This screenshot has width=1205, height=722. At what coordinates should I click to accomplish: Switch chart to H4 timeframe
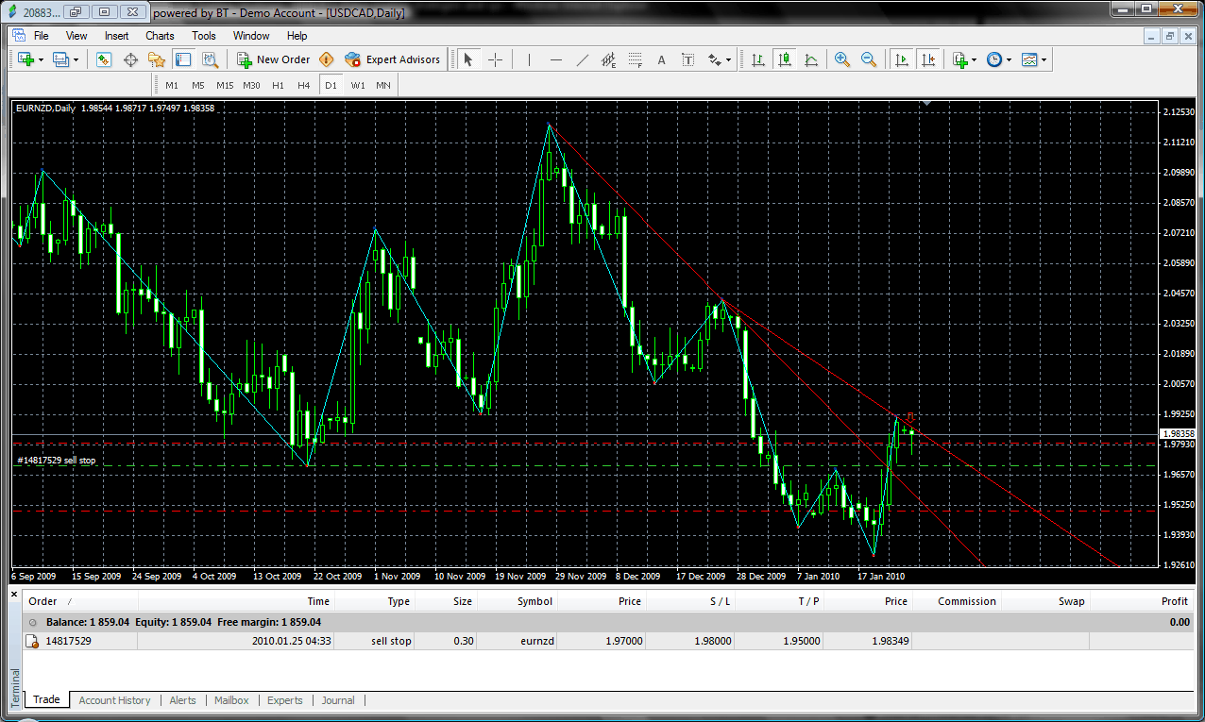point(303,85)
